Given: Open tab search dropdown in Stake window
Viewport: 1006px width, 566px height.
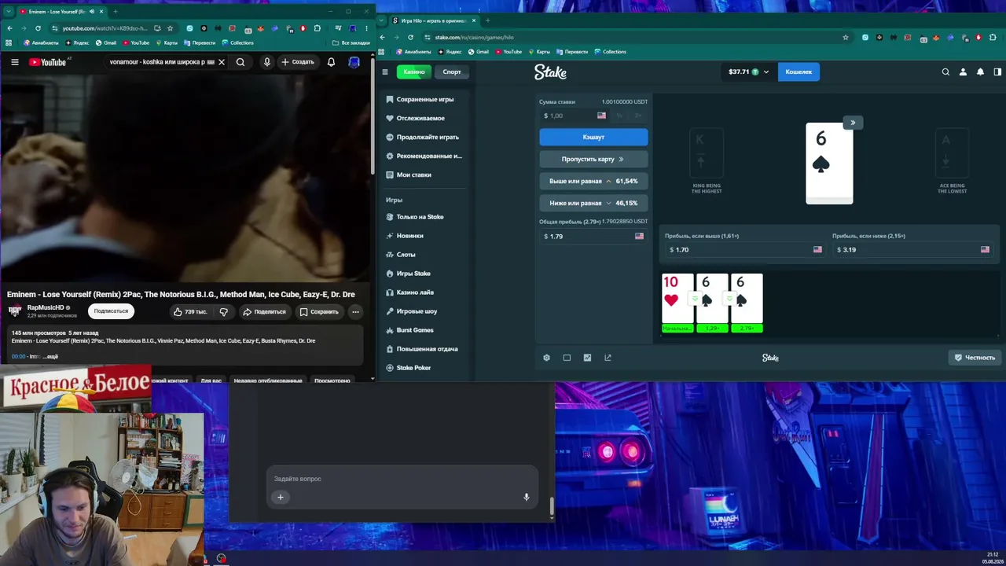Looking at the screenshot, I should 383,20.
